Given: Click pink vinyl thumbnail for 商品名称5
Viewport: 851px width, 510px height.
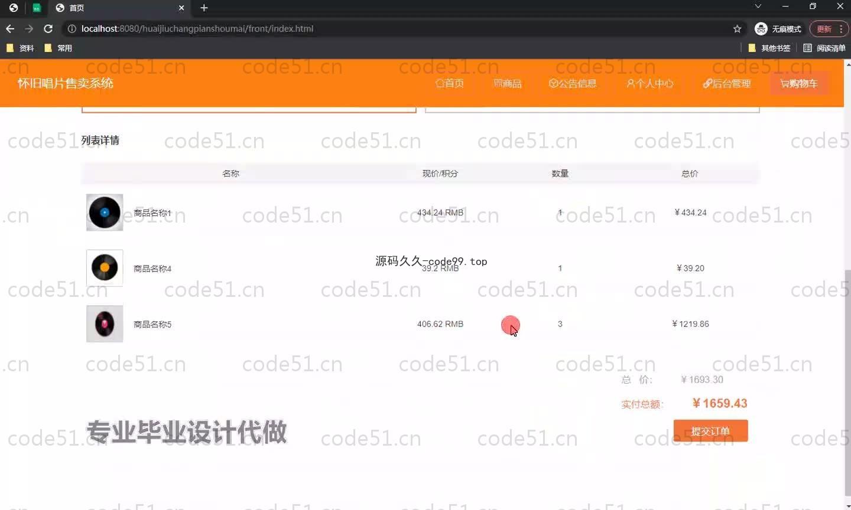Looking at the screenshot, I should coord(105,323).
